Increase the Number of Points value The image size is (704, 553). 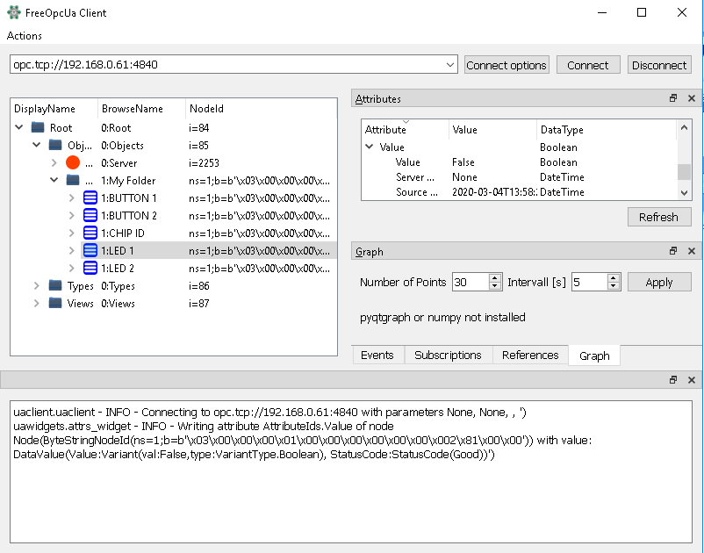(495, 278)
